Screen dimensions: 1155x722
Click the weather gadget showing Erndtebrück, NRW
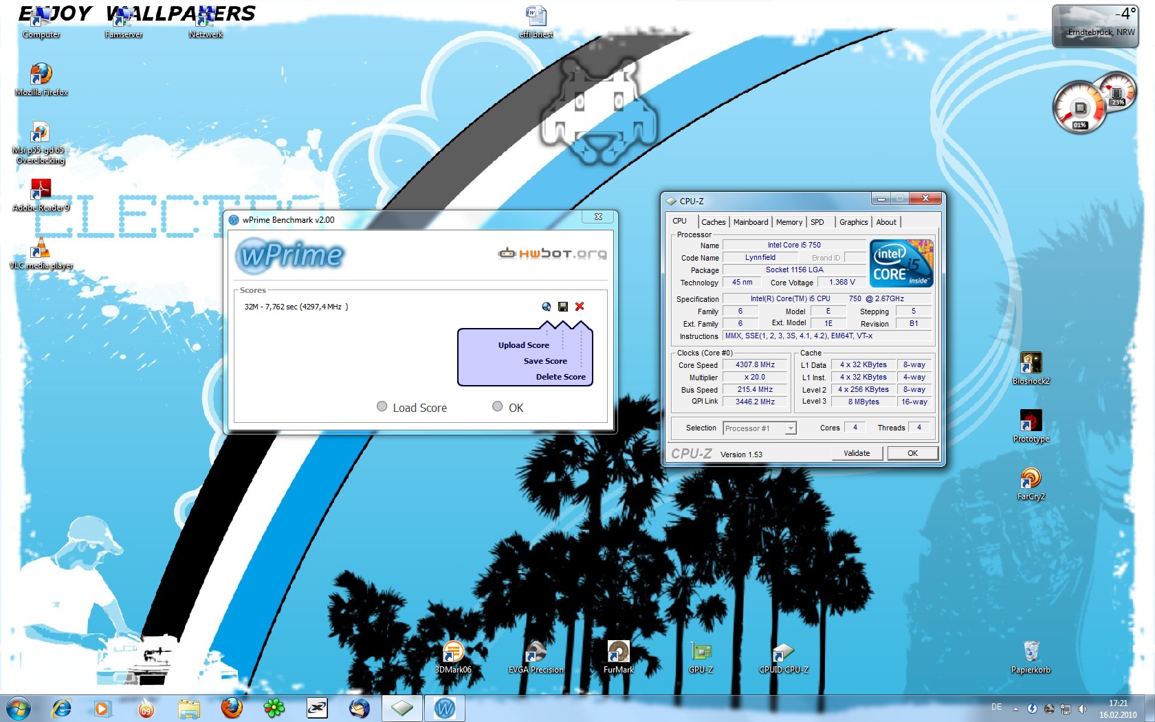(1095, 26)
